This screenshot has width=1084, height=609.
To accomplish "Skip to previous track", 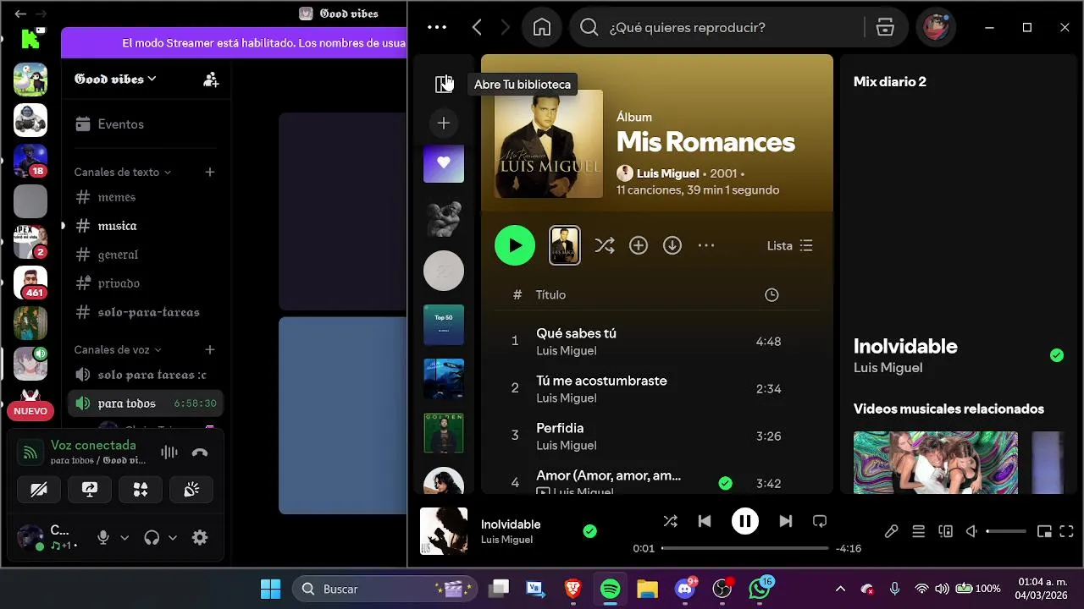I will point(705,521).
